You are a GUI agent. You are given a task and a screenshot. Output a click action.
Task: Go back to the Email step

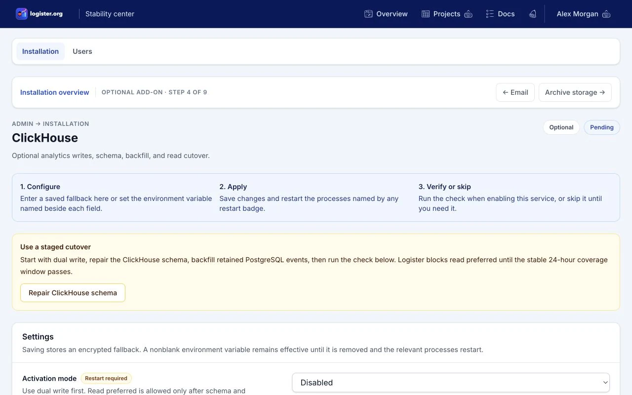tap(515, 92)
